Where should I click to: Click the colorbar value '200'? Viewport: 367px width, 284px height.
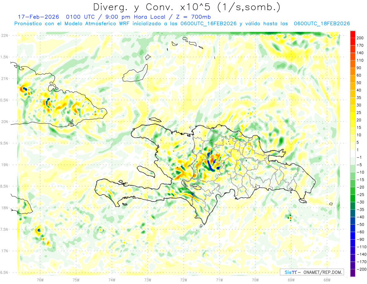click(360, 38)
